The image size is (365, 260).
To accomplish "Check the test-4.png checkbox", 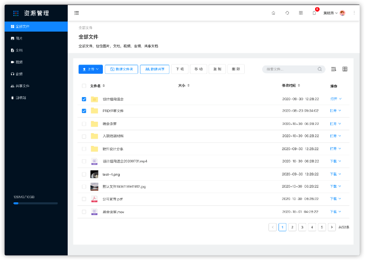I will (84, 174).
